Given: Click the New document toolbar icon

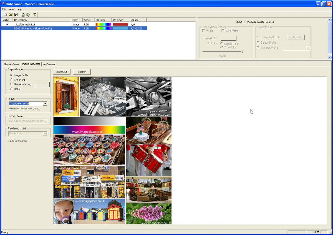Looking at the screenshot, I should 5,14.
